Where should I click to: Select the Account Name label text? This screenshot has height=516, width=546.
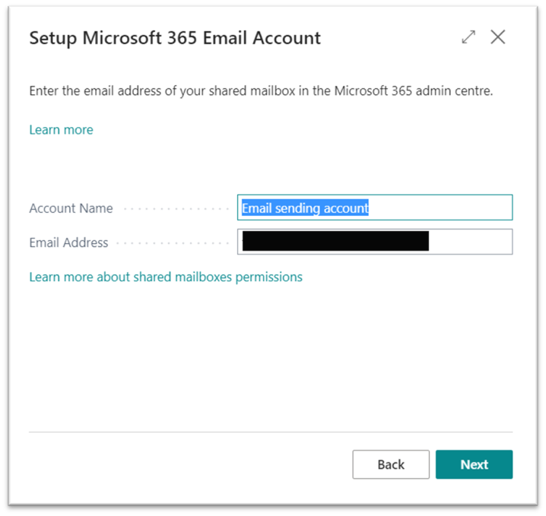coord(71,208)
